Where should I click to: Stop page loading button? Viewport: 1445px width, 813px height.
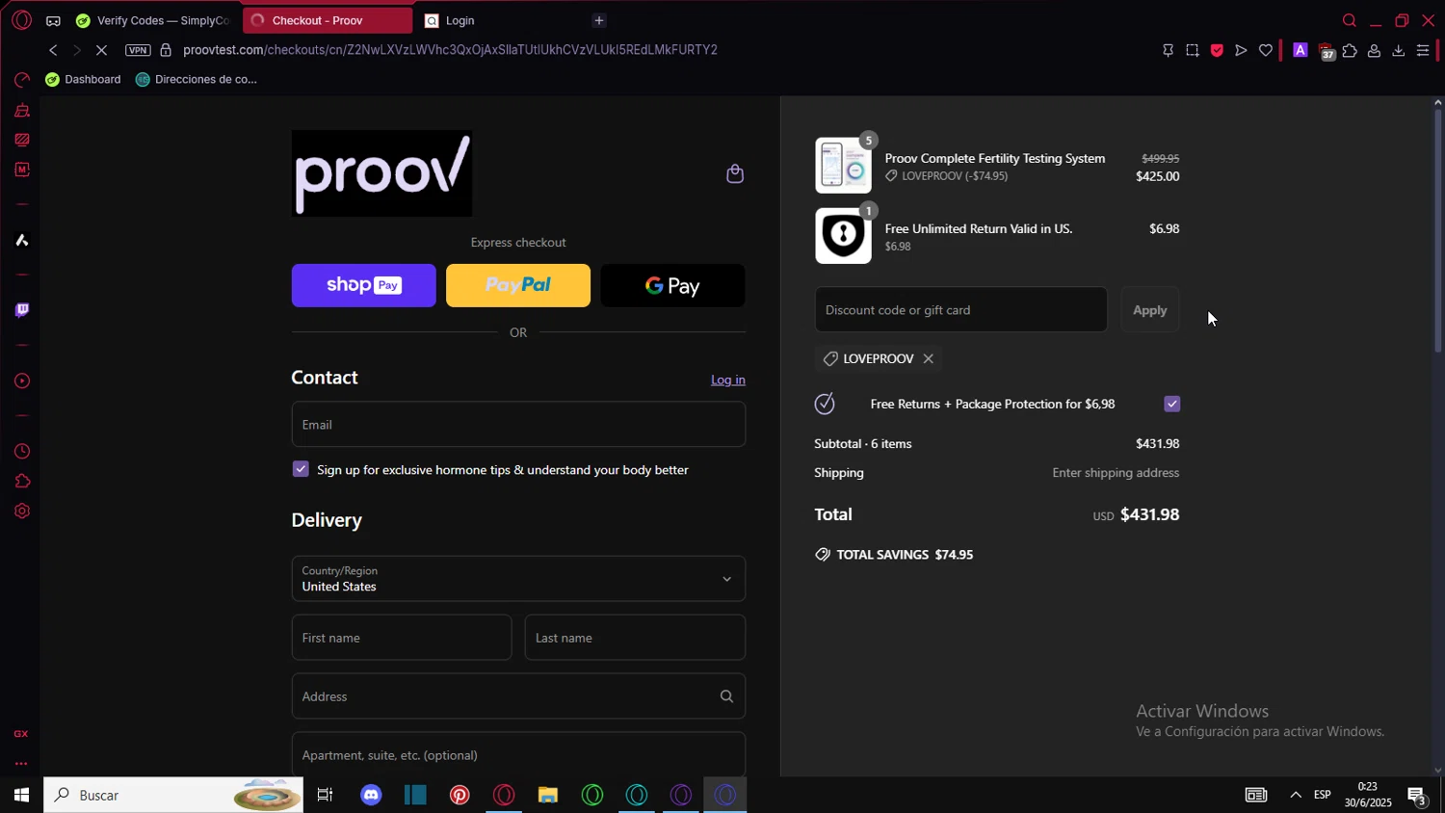click(x=101, y=50)
